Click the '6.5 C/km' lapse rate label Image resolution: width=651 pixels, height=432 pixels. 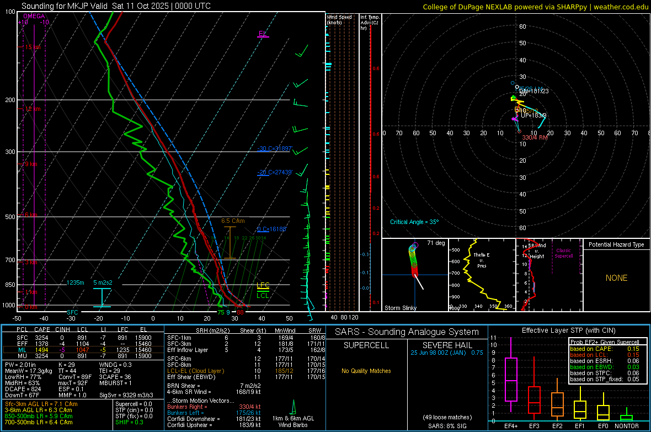[x=233, y=221]
